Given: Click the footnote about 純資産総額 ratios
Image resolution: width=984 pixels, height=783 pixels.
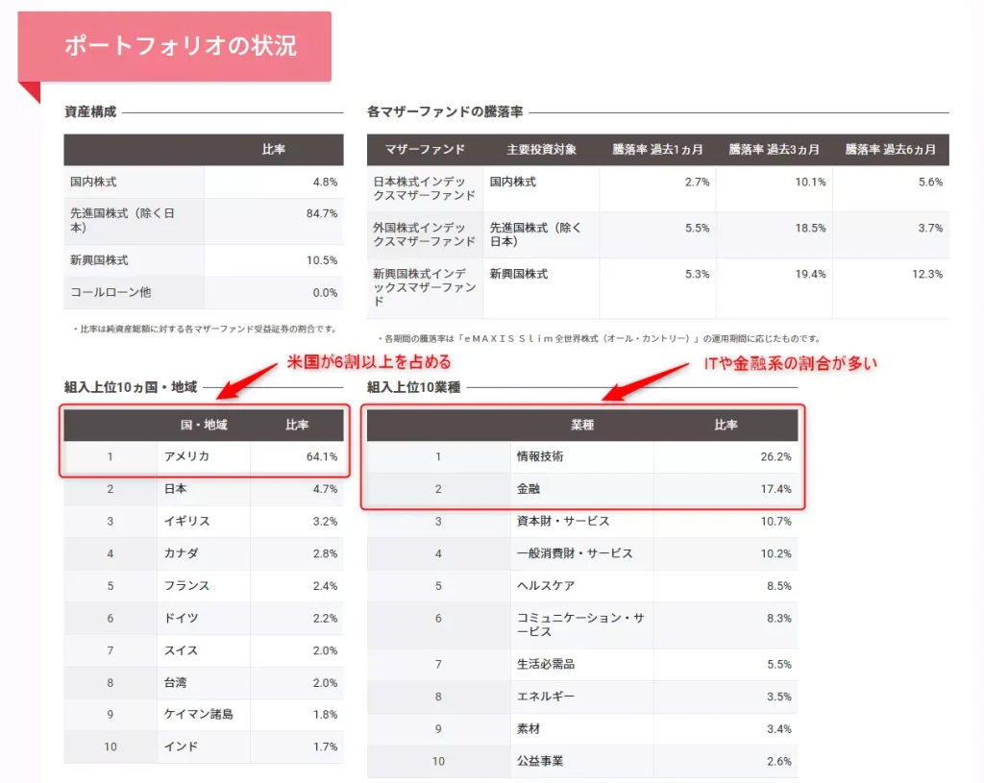Looking at the screenshot, I should [x=205, y=329].
